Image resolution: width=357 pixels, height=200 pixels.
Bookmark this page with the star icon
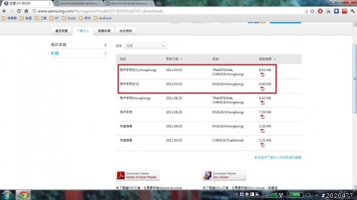coord(312,11)
